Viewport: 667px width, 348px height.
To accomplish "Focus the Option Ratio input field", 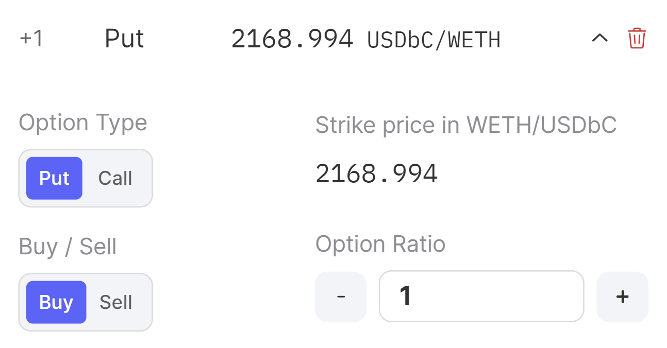I will pyautogui.click(x=481, y=297).
